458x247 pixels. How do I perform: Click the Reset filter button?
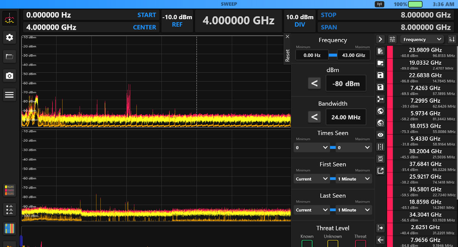[x=287, y=55]
